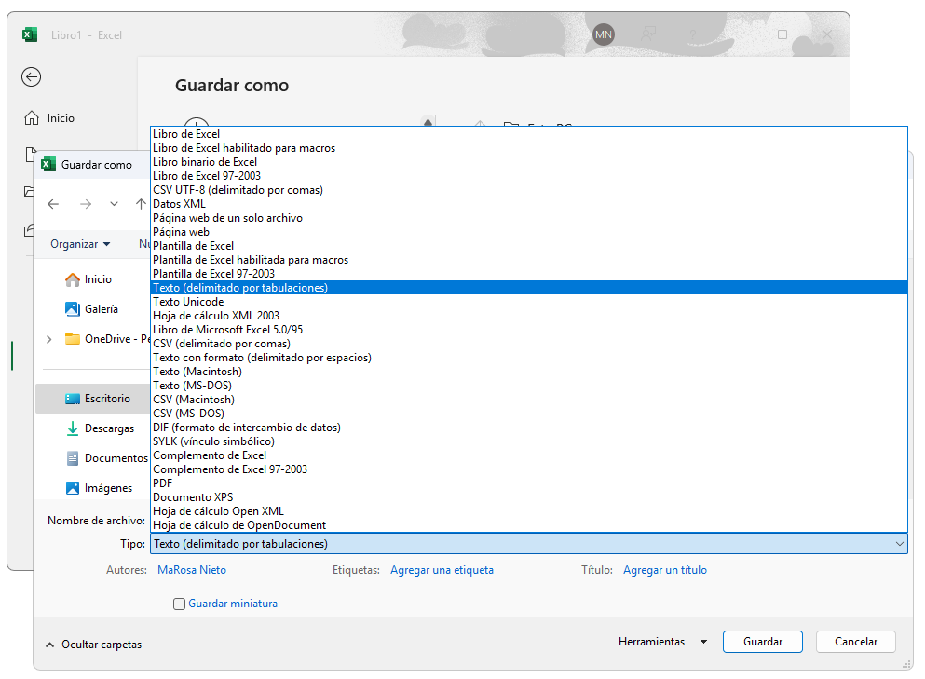
Task: Go up one folder level arrow
Action: pos(141,204)
